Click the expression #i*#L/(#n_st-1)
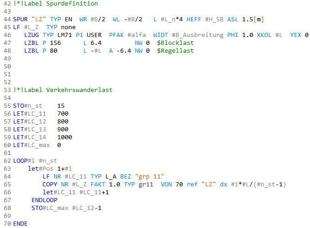This screenshot has height=228, width=310. click(258, 185)
